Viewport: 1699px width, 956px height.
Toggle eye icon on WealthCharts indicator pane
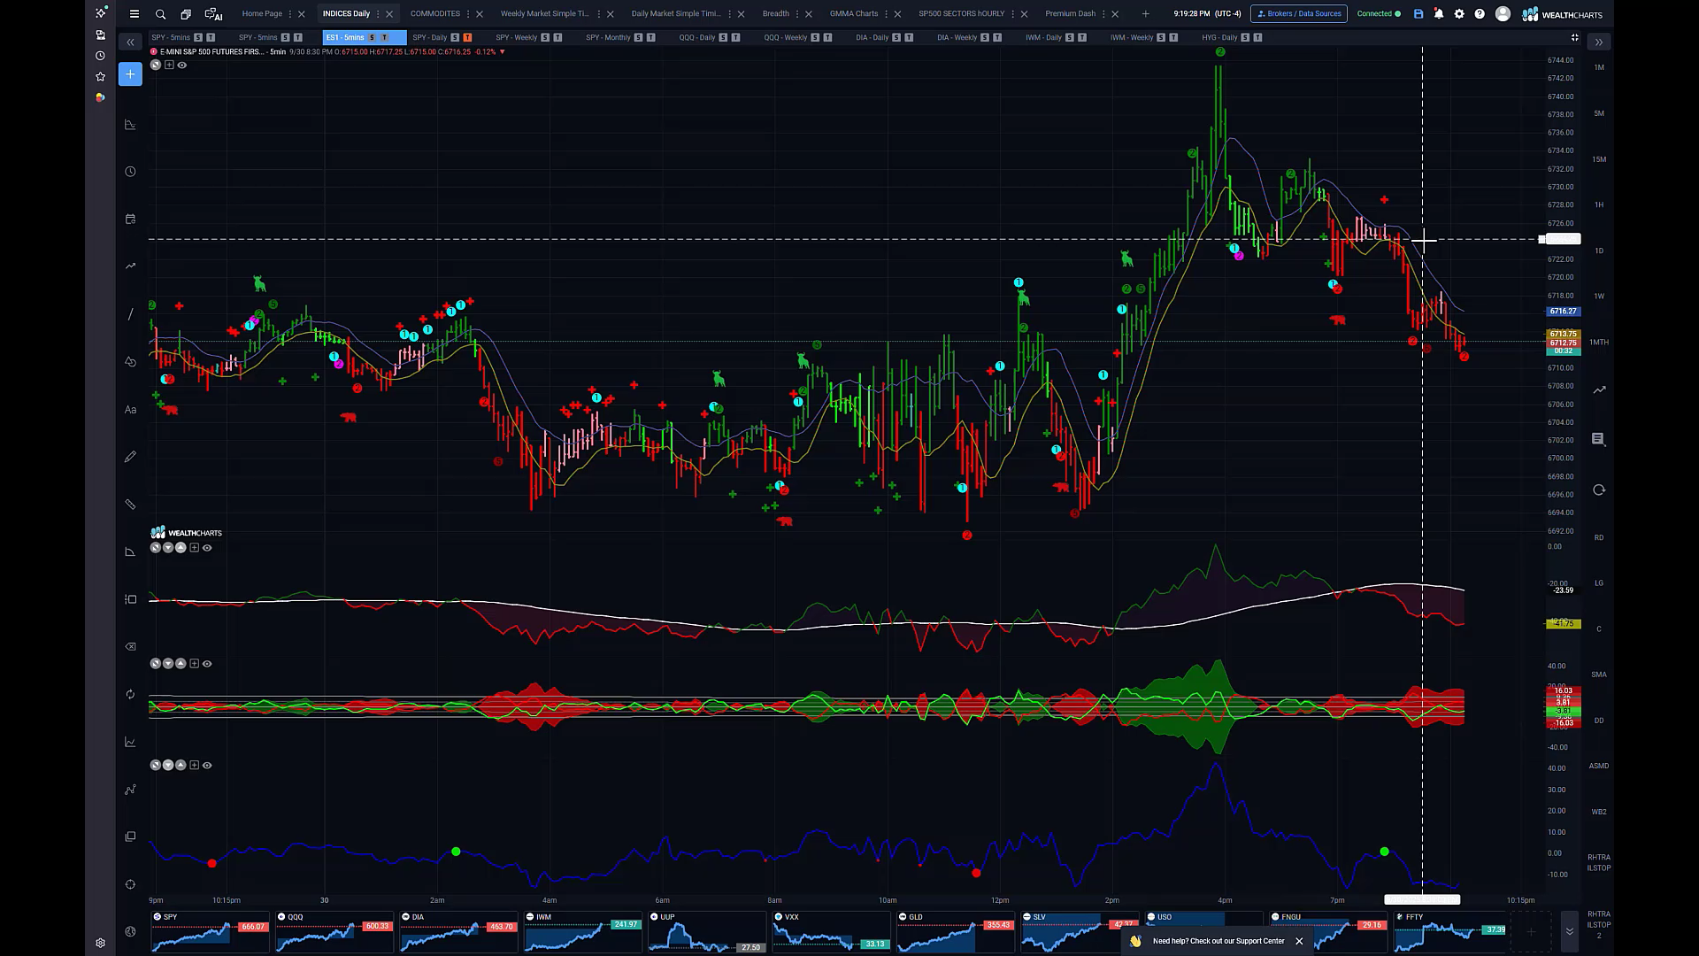pos(207,548)
